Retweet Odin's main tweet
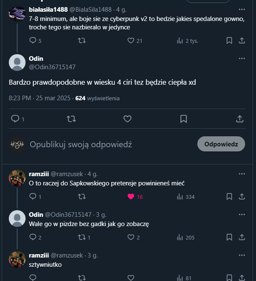Screen dimensions: 256x281 pyautogui.click(x=71, y=119)
